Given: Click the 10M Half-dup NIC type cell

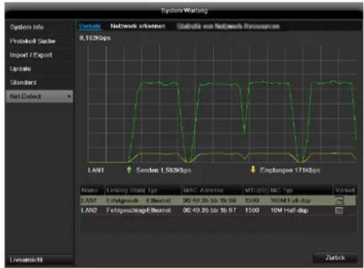Looking at the screenshot, I should click(x=289, y=210).
